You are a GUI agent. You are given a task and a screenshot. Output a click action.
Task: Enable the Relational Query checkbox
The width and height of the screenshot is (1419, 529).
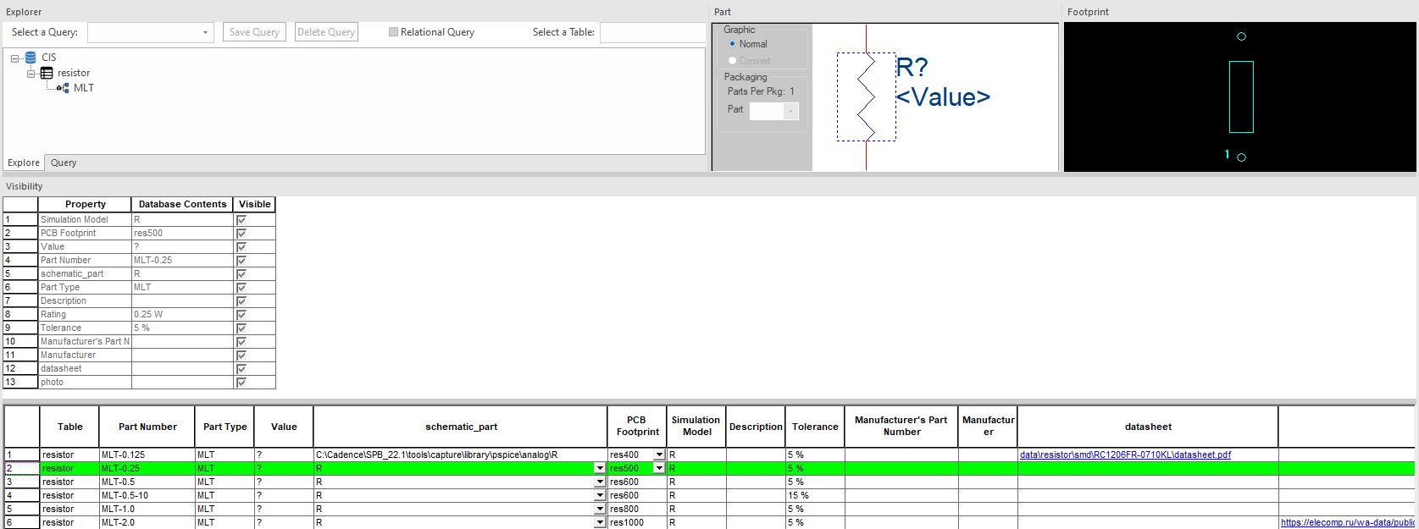pyautogui.click(x=393, y=32)
